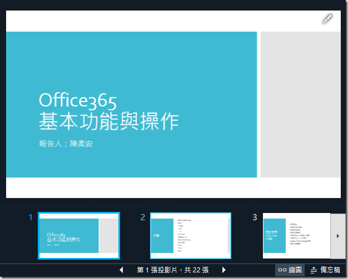Screen dimensions: 348x279
Task: Toggle the 備忘稿 notes view button
Action: [326, 270]
